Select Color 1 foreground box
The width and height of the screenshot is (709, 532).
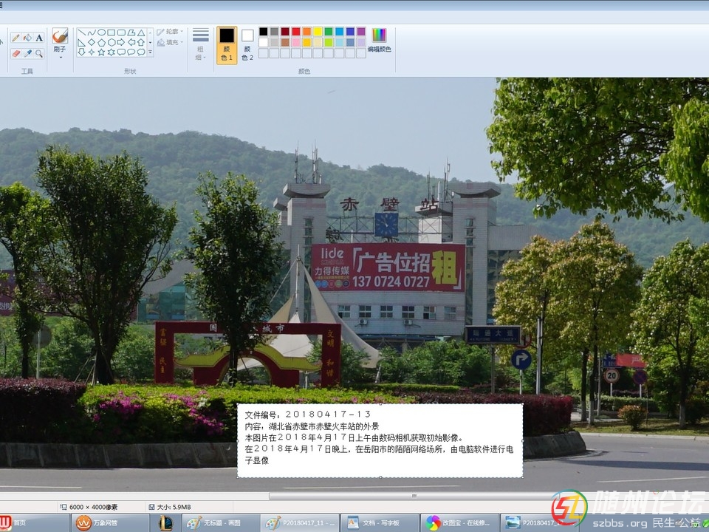coord(227,44)
